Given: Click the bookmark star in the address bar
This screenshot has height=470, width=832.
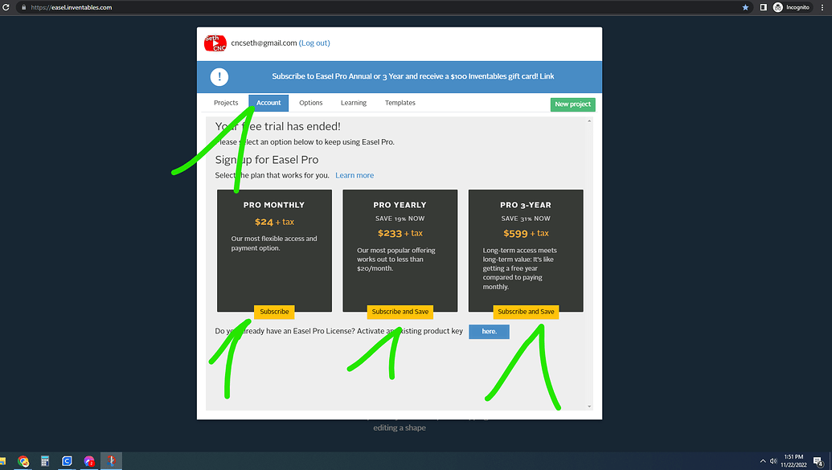Looking at the screenshot, I should click(x=745, y=6).
